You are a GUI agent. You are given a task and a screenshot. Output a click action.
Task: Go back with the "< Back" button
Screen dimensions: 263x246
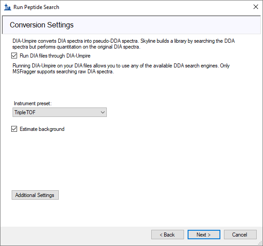coord(167,235)
